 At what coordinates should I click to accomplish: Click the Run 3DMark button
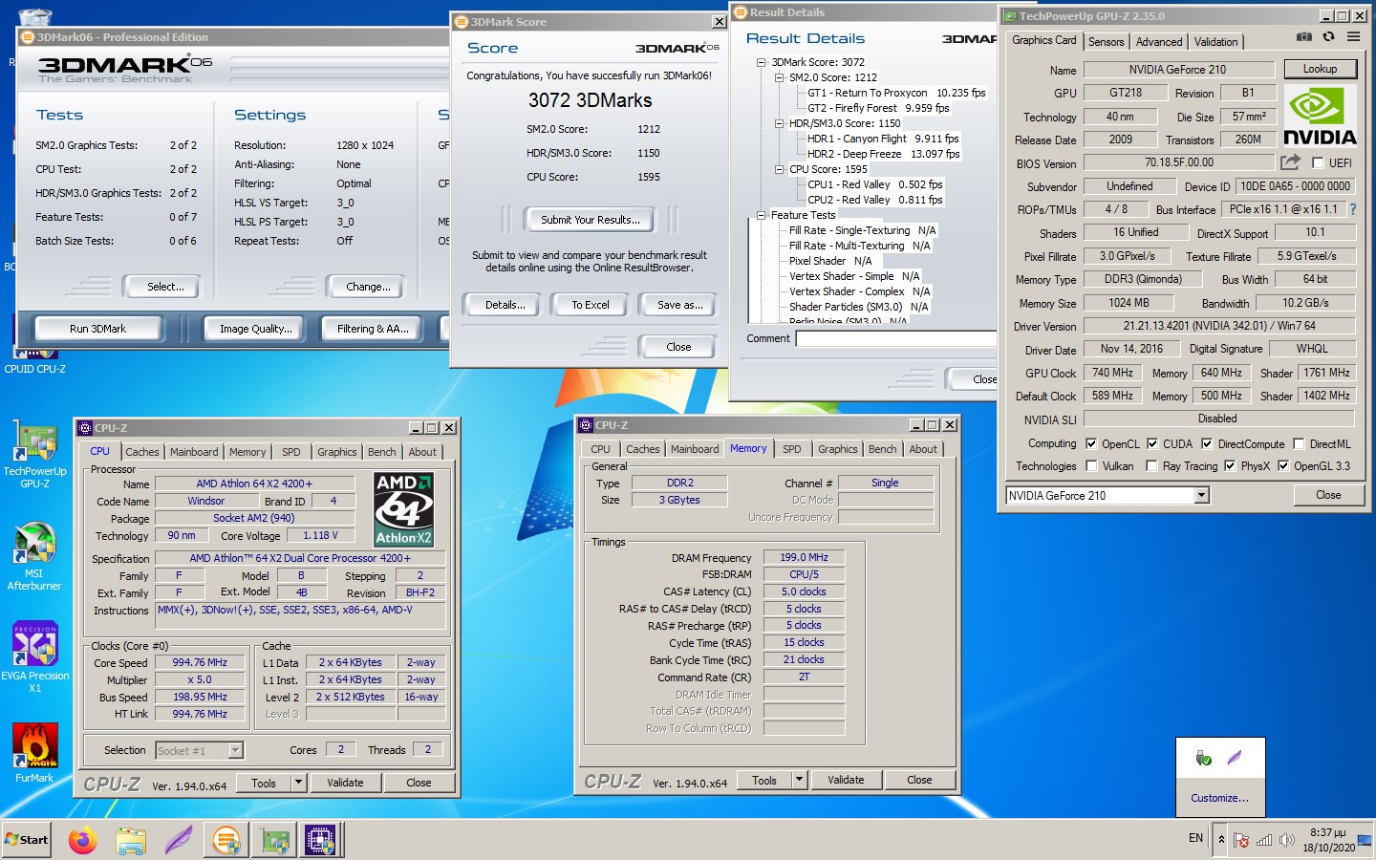pos(97,329)
